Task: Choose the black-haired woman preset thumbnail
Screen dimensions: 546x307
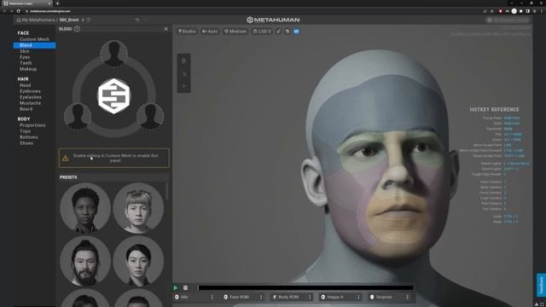Action: [x=138, y=261]
